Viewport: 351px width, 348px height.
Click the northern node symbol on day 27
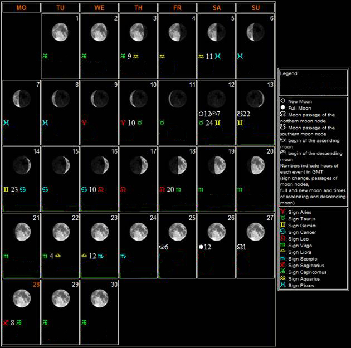(240, 247)
